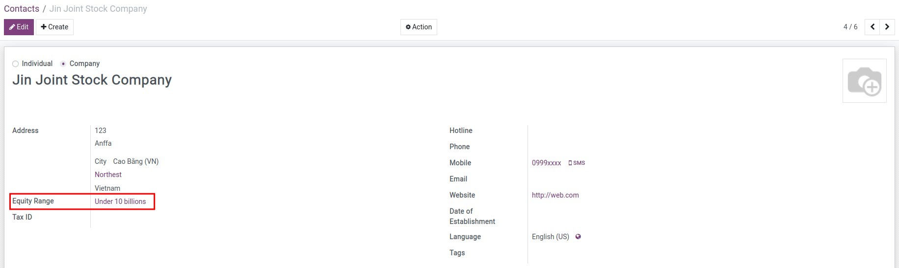Open the Under 10 billions equity range
The height and width of the screenshot is (268, 899).
tap(120, 201)
